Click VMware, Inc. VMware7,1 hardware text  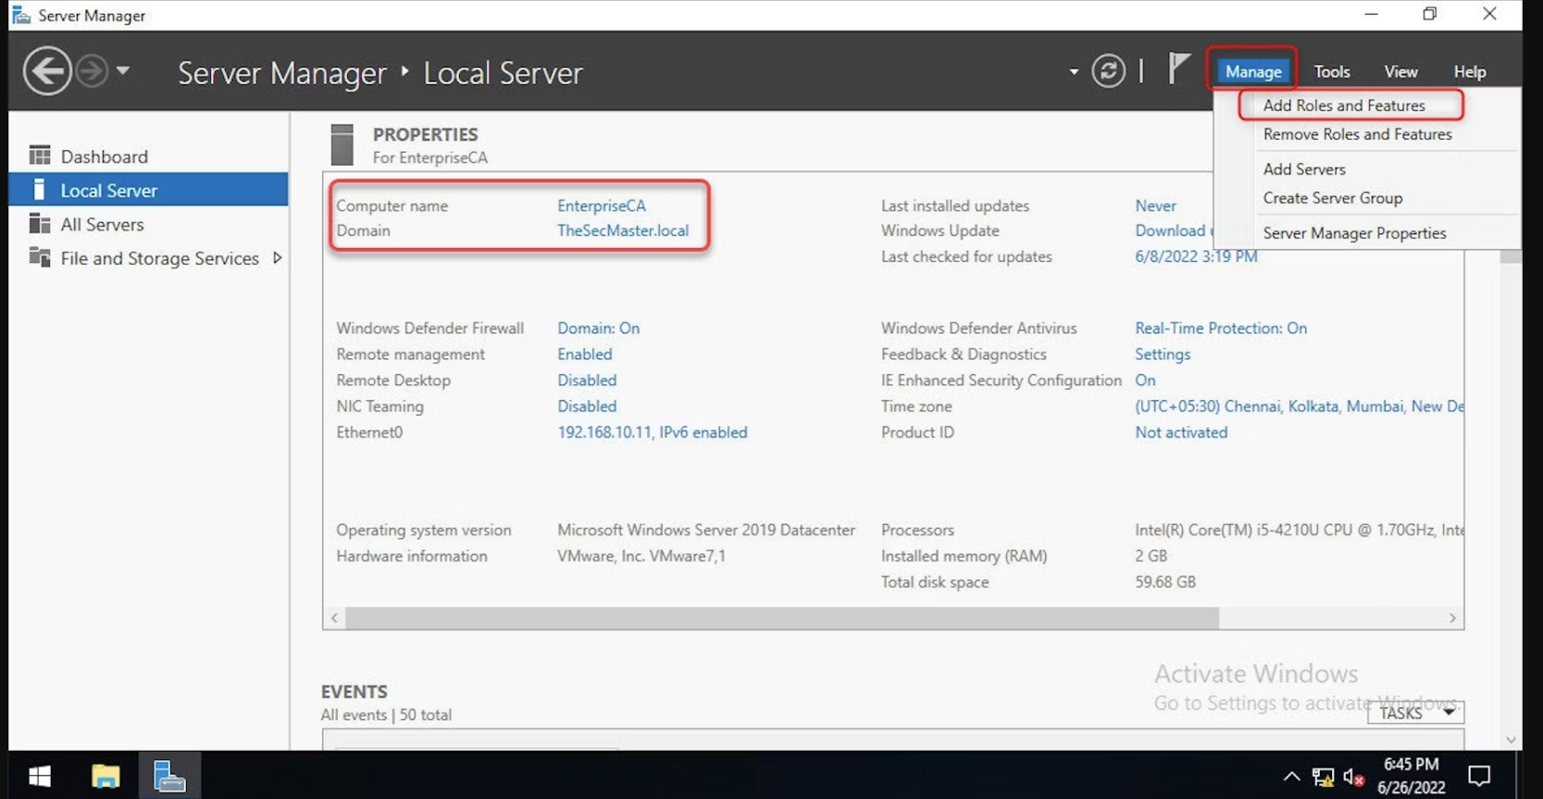(x=641, y=556)
